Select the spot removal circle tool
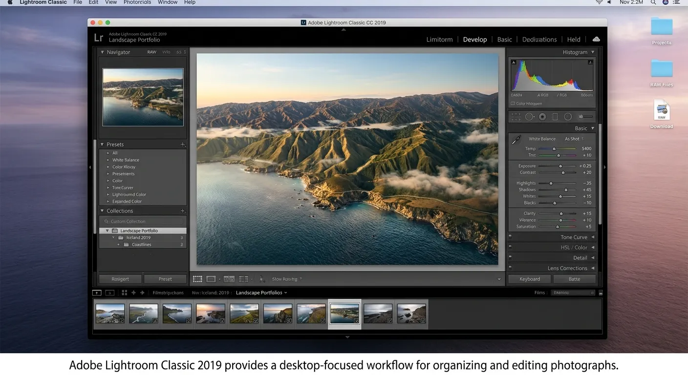This screenshot has height=375, width=688. click(x=529, y=117)
